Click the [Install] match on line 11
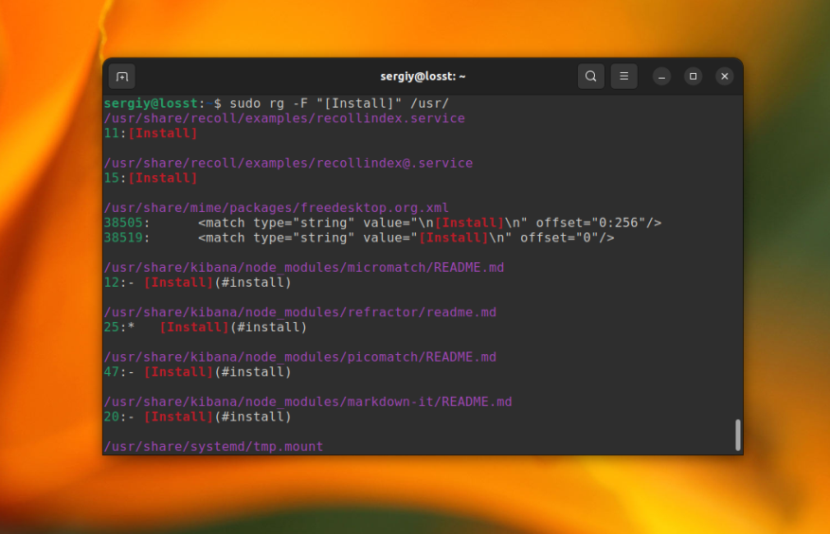The image size is (830, 534). coord(163,133)
